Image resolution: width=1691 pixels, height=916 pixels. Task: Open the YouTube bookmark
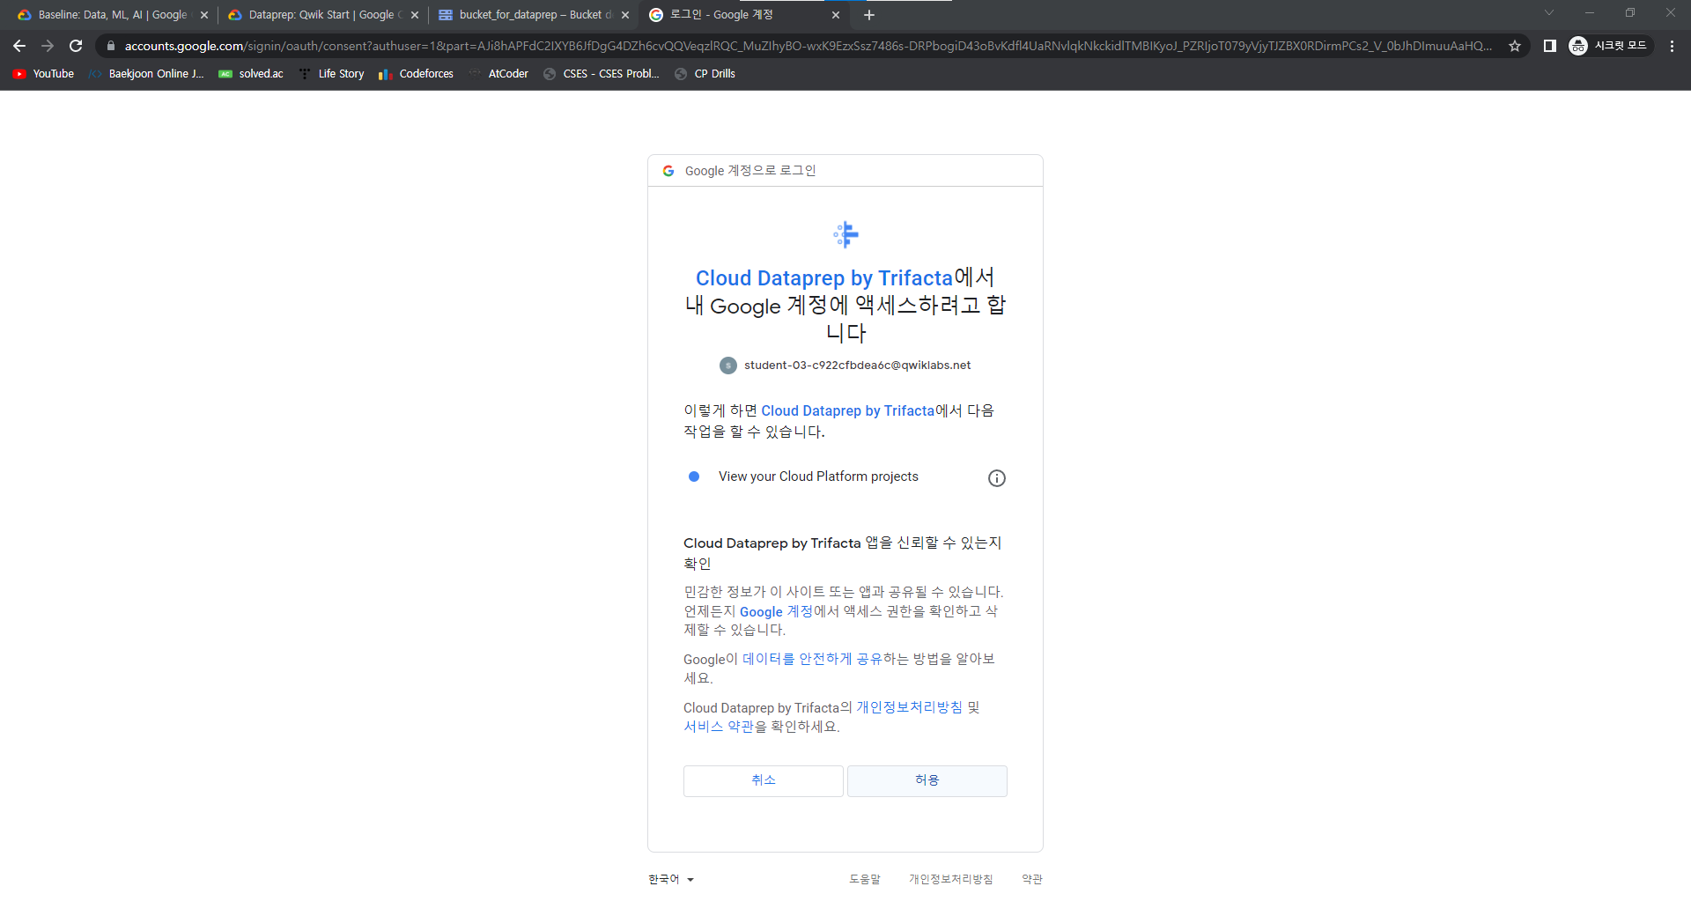(x=43, y=74)
